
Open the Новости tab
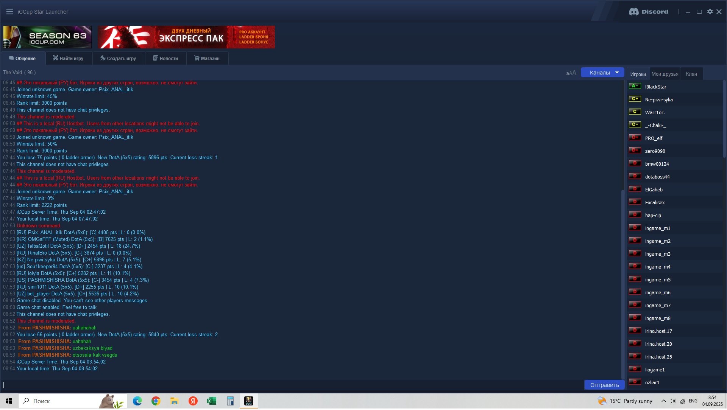pyautogui.click(x=165, y=58)
